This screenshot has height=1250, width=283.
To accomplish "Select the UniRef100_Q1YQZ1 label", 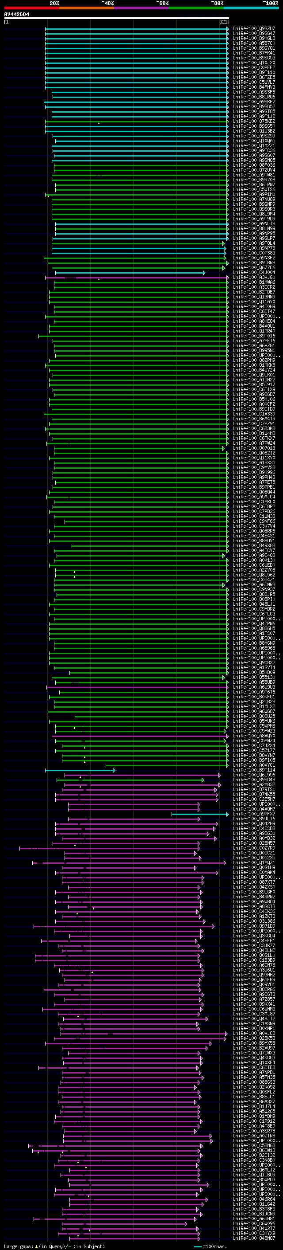I will (x=253, y=862).
